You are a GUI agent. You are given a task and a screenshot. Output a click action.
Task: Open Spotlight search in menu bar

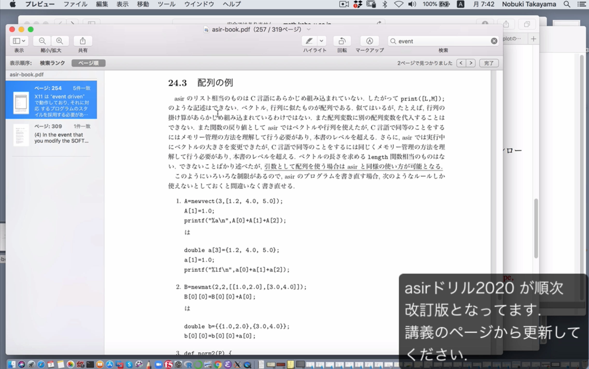click(x=567, y=4)
